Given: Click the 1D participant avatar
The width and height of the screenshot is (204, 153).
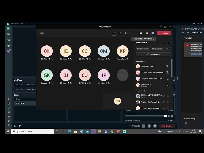Looking at the screenshot, I should tap(66, 51).
